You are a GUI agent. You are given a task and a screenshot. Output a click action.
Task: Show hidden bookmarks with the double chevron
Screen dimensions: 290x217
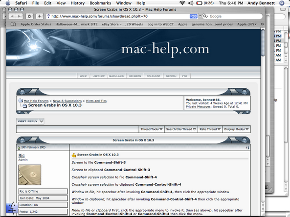click(262, 24)
